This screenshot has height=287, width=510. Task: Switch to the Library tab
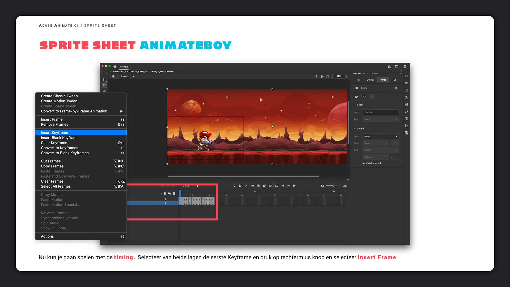coord(366,73)
